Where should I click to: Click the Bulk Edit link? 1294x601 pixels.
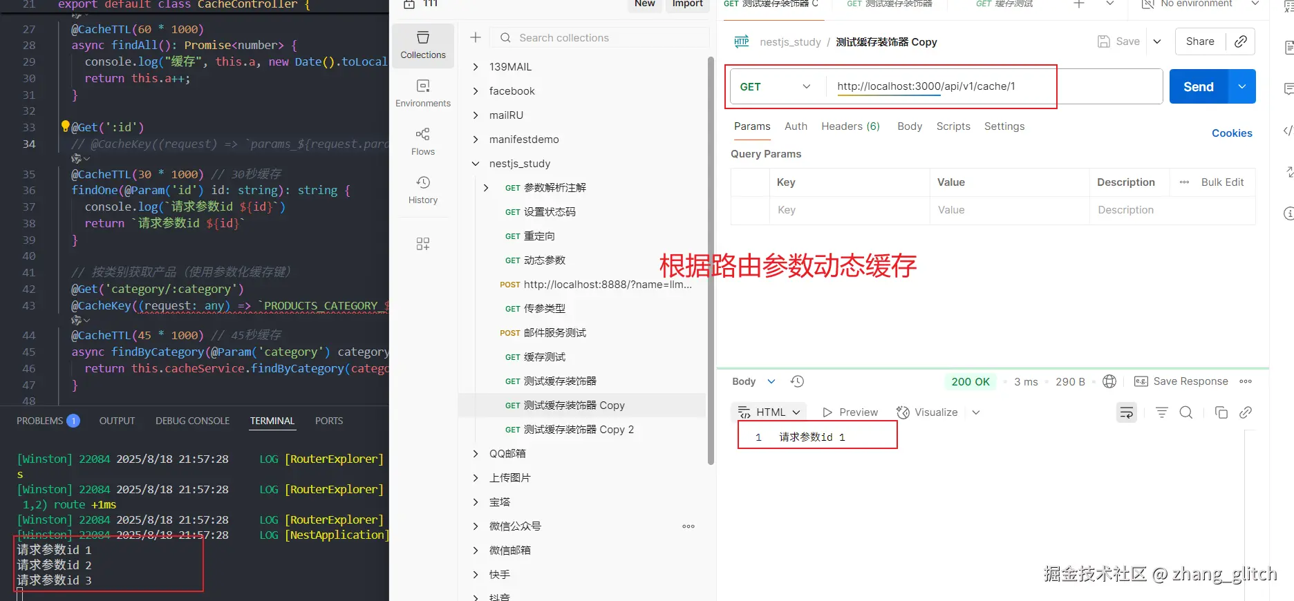[1222, 182]
